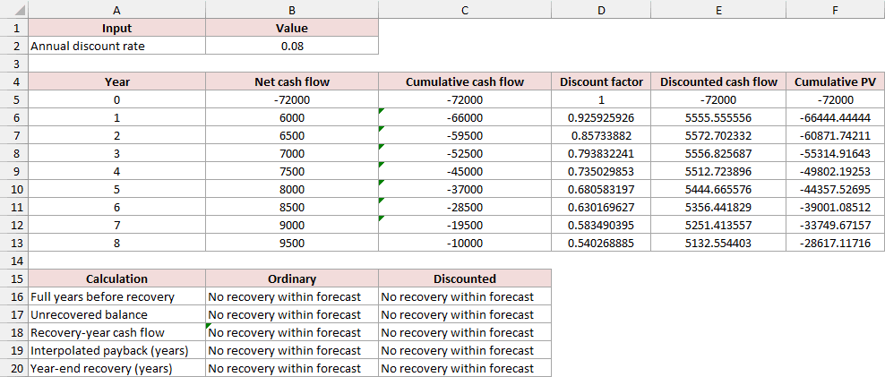Select the "Year-end recovery (years)" label

coord(116,369)
